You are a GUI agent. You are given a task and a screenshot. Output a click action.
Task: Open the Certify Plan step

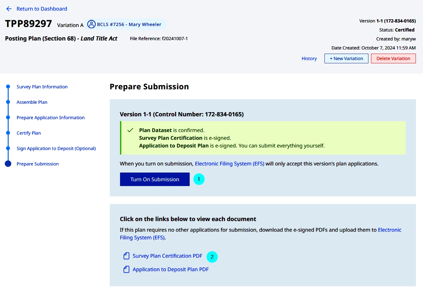point(29,133)
